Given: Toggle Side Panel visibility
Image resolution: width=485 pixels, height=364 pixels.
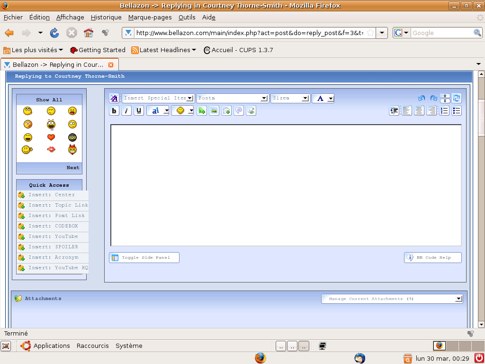Looking at the screenshot, I should pos(144,258).
